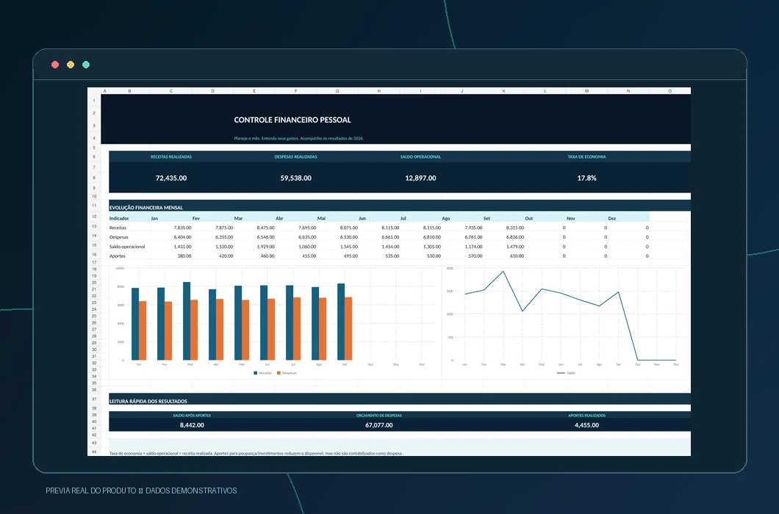
Task: Click the footnote beginning Taxa de economia
Action: coord(256,453)
